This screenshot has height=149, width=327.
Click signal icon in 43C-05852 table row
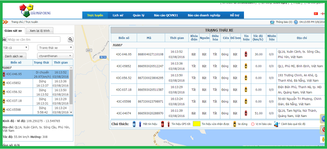(x=246, y=66)
